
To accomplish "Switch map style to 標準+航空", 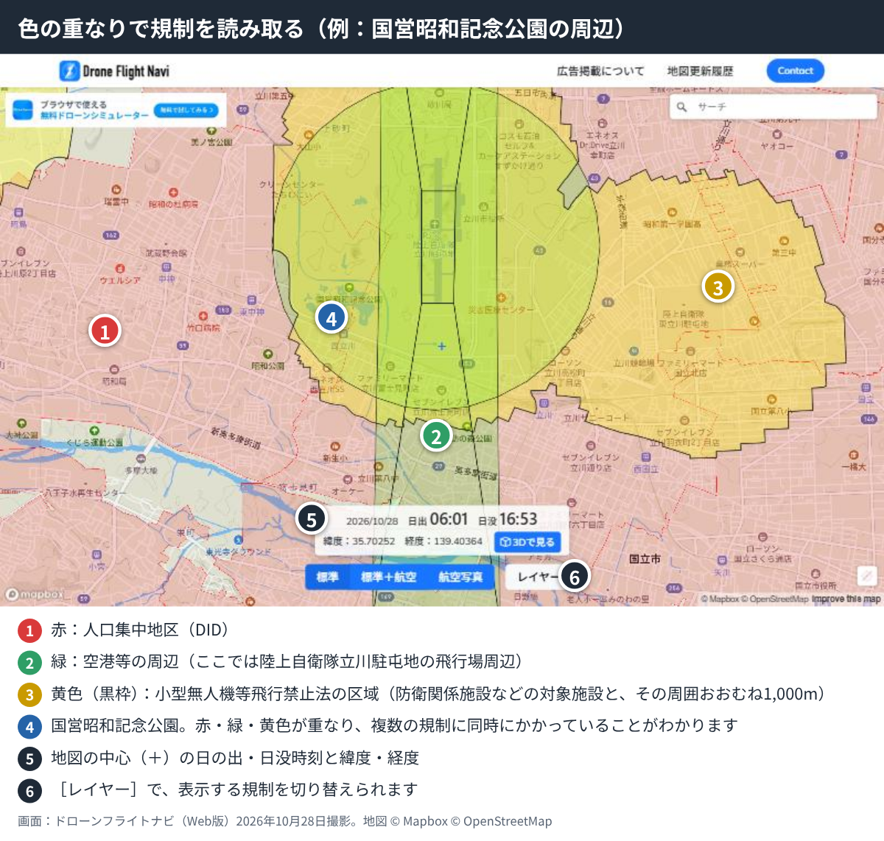I will click(388, 577).
